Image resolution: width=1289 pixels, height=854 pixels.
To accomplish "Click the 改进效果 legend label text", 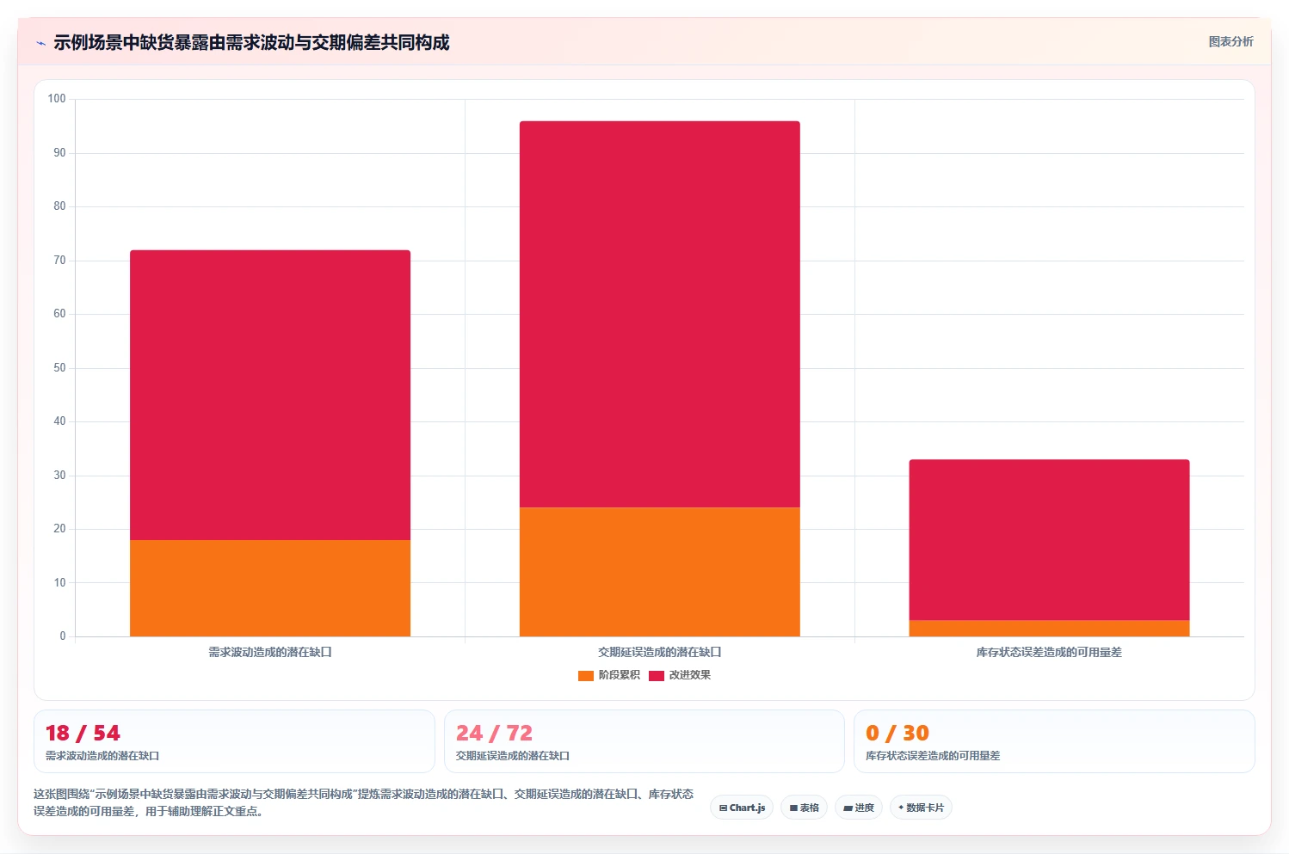I will point(690,675).
